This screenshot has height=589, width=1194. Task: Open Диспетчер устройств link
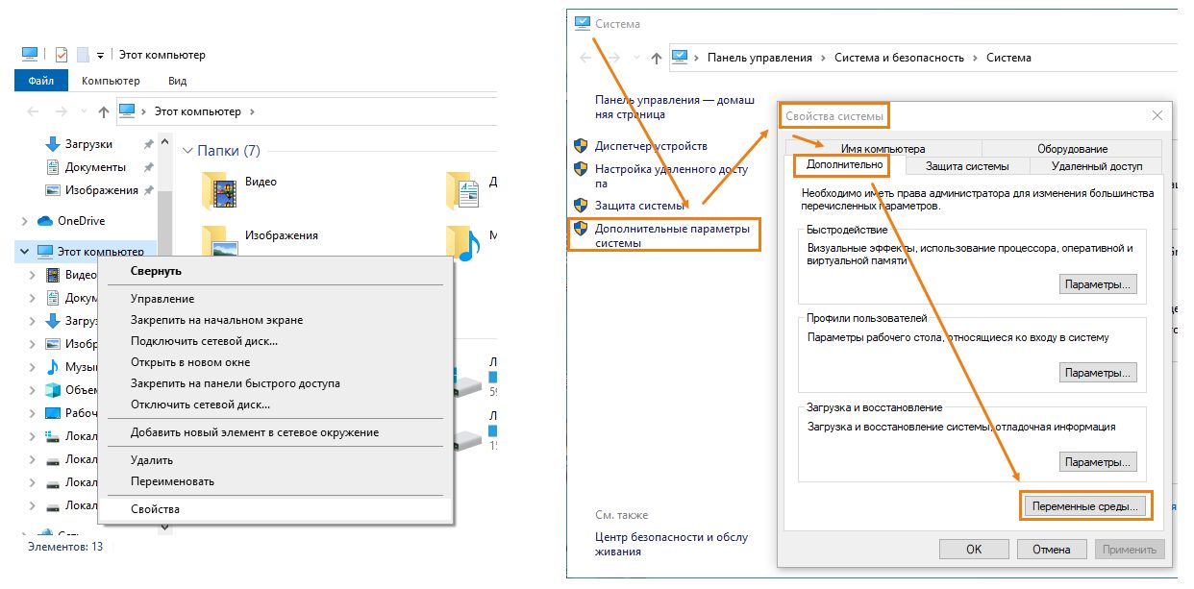click(x=651, y=146)
